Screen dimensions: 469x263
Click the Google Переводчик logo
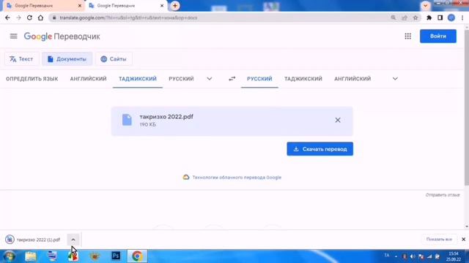coord(62,37)
